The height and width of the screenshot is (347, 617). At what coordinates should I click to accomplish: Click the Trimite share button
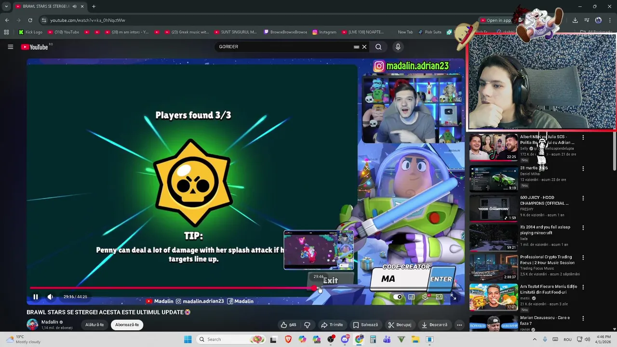[x=332, y=325]
